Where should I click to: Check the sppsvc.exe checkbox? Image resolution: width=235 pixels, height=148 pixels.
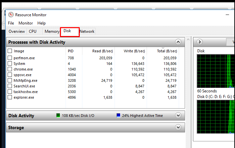click(x=10, y=75)
